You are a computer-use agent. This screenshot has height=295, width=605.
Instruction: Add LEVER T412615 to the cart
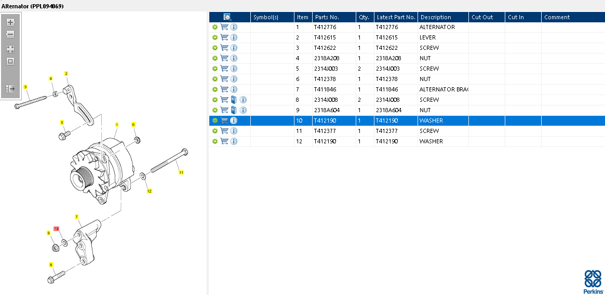(x=224, y=37)
